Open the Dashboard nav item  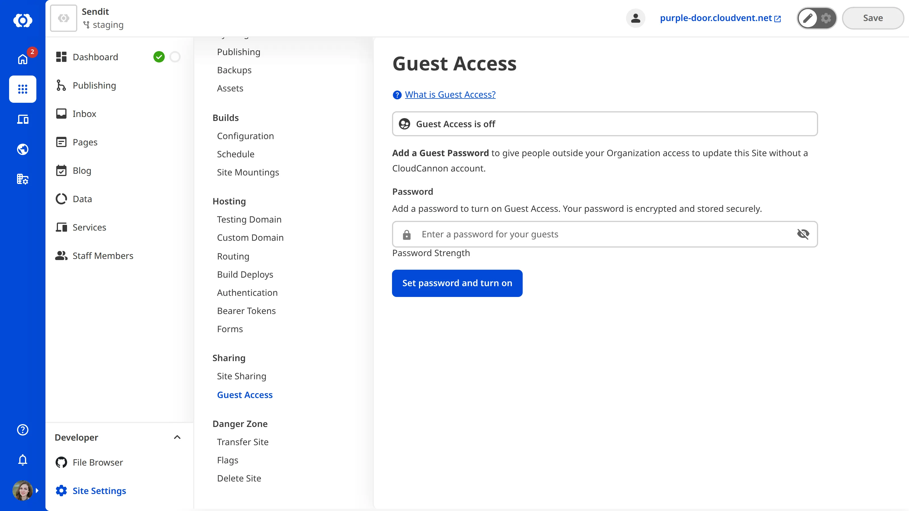coord(95,57)
